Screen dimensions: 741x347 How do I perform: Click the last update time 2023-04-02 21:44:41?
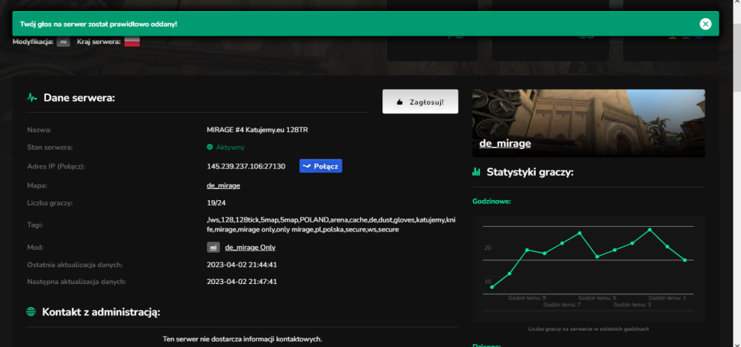coord(242,265)
